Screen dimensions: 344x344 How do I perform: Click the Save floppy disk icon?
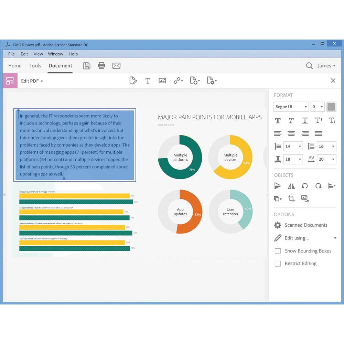(87, 66)
